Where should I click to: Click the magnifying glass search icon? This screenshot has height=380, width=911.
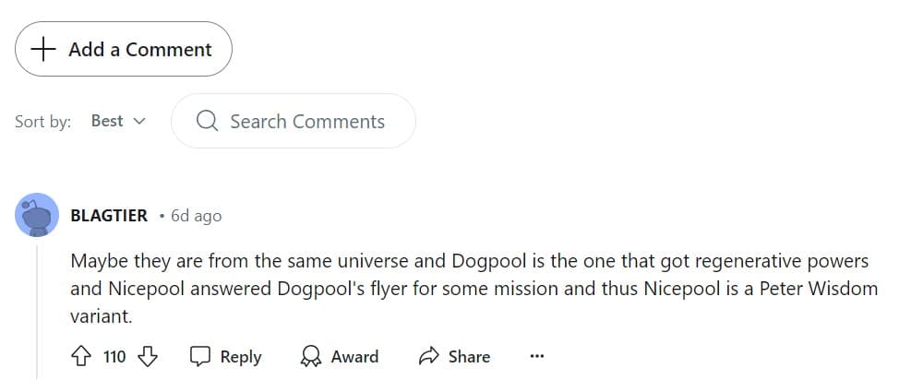208,121
